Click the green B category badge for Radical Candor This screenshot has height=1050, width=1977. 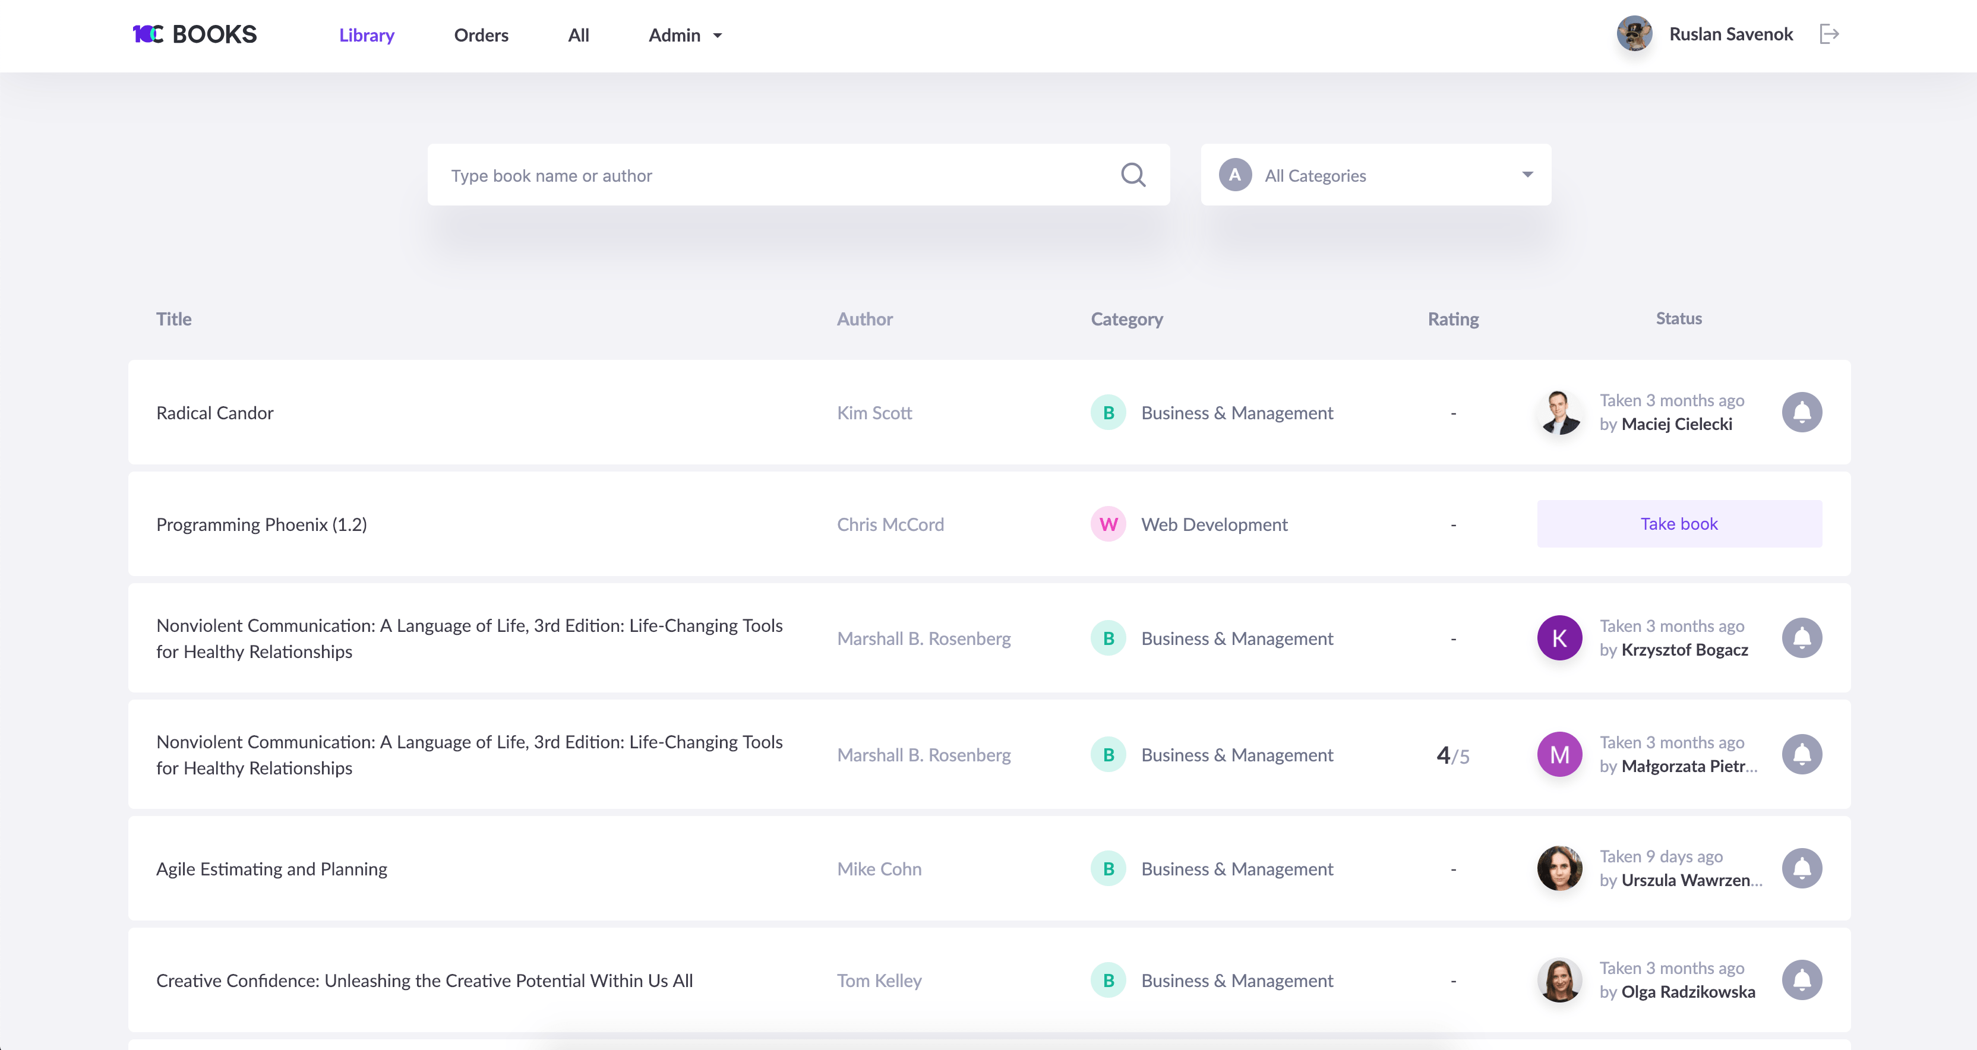pos(1107,413)
